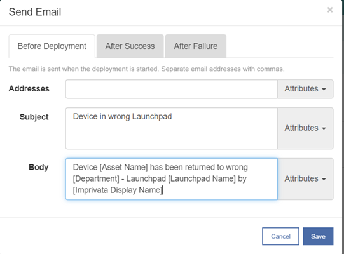Open Attributes dropdown beside Body field
Image resolution: width=344 pixels, height=254 pixels.
(x=305, y=179)
